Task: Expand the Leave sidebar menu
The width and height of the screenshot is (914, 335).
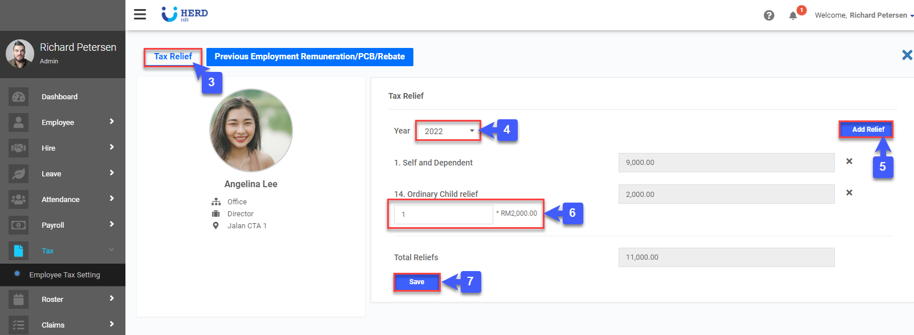Action: tap(63, 173)
